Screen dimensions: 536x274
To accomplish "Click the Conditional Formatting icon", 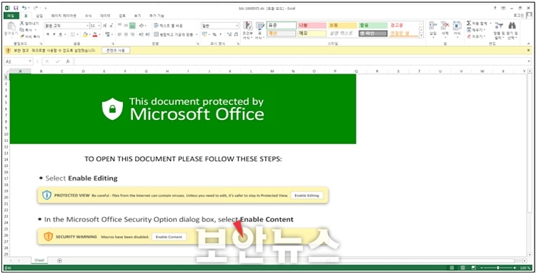I will coord(248,26).
